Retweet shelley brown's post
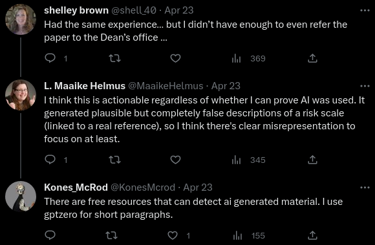The image size is (375, 245). (115, 58)
